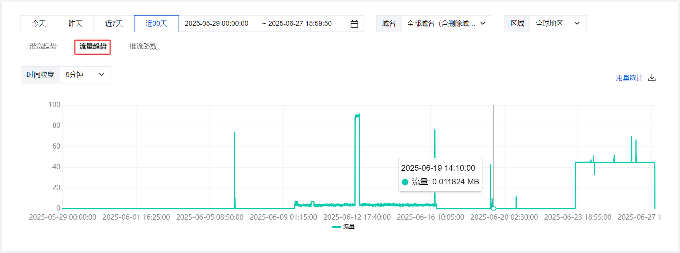Click y-axis value 100

[54, 104]
